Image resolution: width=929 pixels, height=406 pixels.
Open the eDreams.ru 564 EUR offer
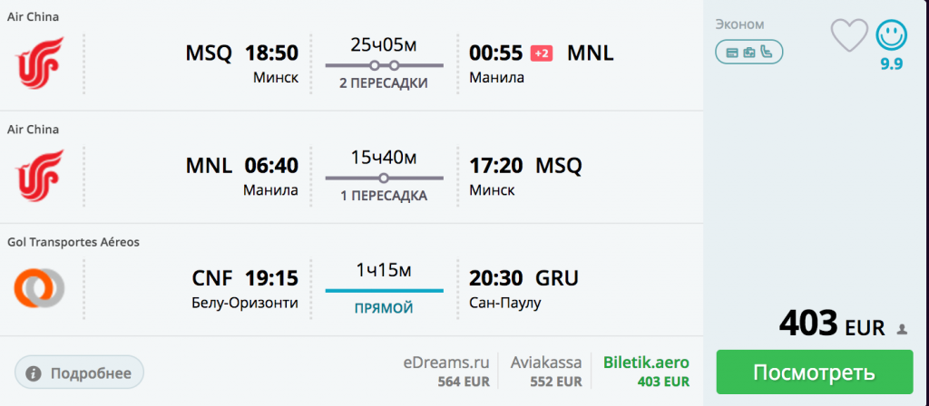click(x=452, y=372)
